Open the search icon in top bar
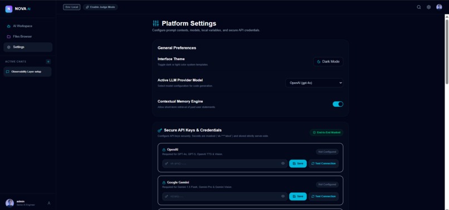Screen dimensions: 449x210 coord(419,7)
